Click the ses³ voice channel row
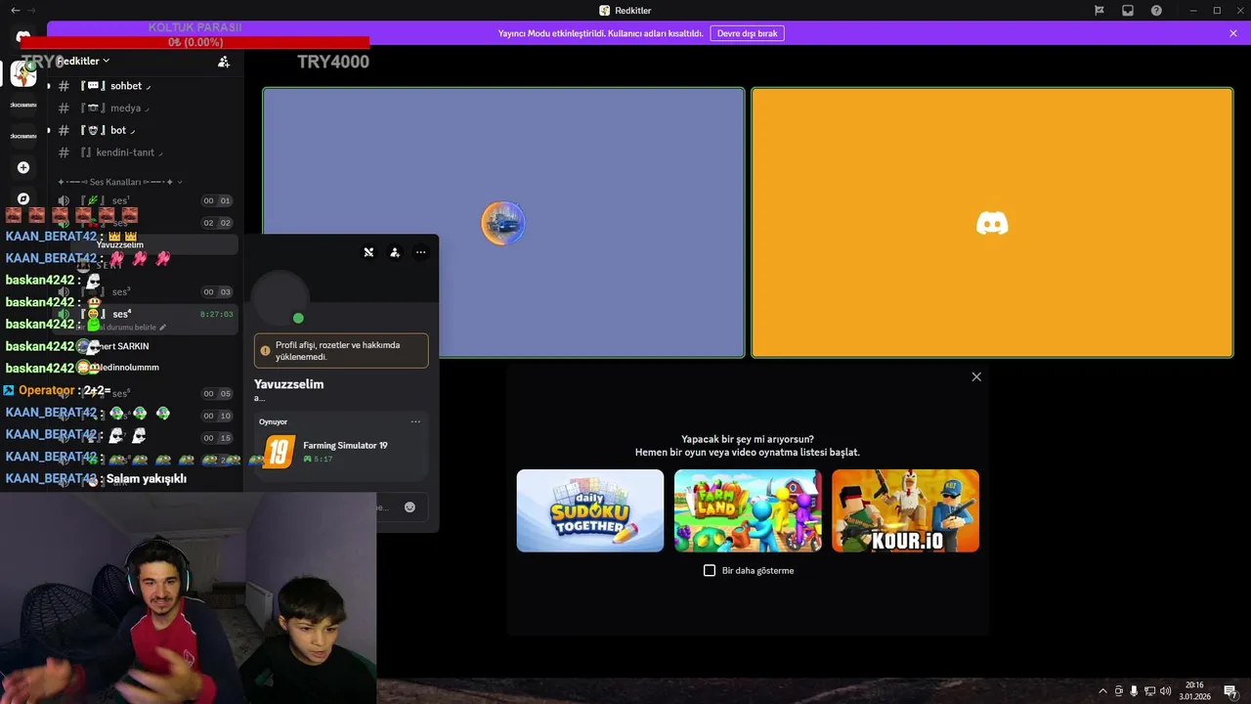1251x704 pixels. tap(144, 291)
